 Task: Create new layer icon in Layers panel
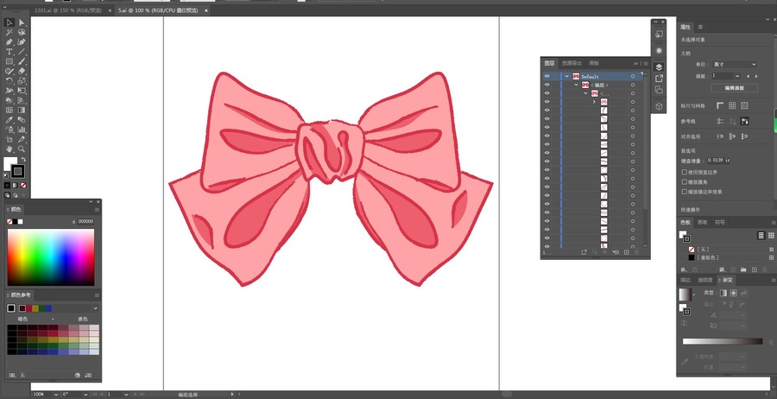(627, 252)
